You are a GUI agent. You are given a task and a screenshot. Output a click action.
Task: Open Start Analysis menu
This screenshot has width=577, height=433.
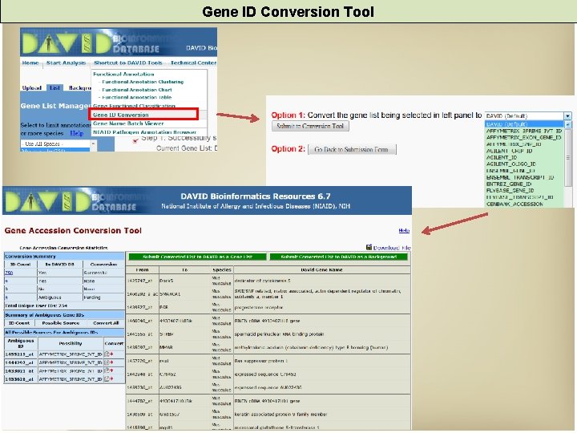66,63
